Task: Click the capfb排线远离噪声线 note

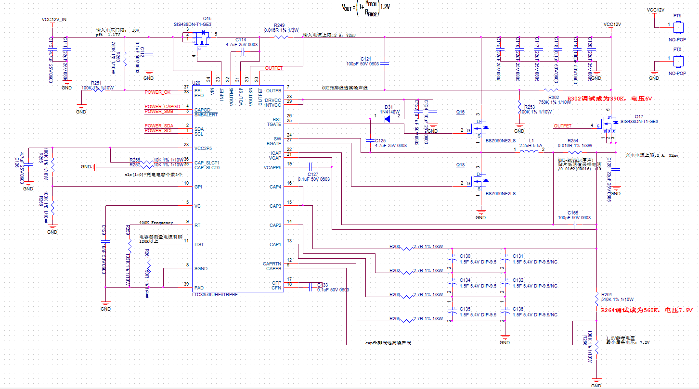Action: [x=388, y=343]
